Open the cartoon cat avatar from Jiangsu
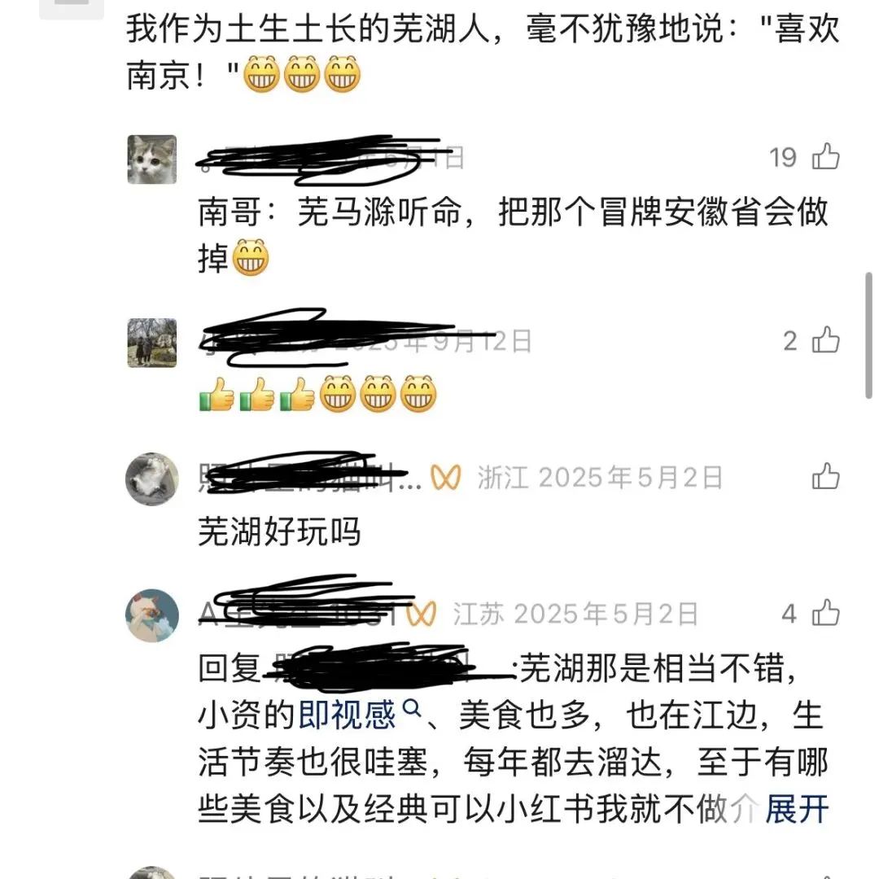Viewport: 879px width, 879px height. coord(152,615)
